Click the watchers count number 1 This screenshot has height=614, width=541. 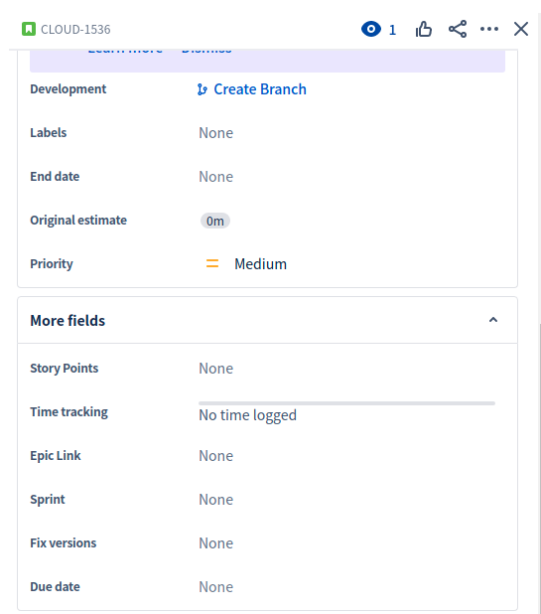click(392, 30)
